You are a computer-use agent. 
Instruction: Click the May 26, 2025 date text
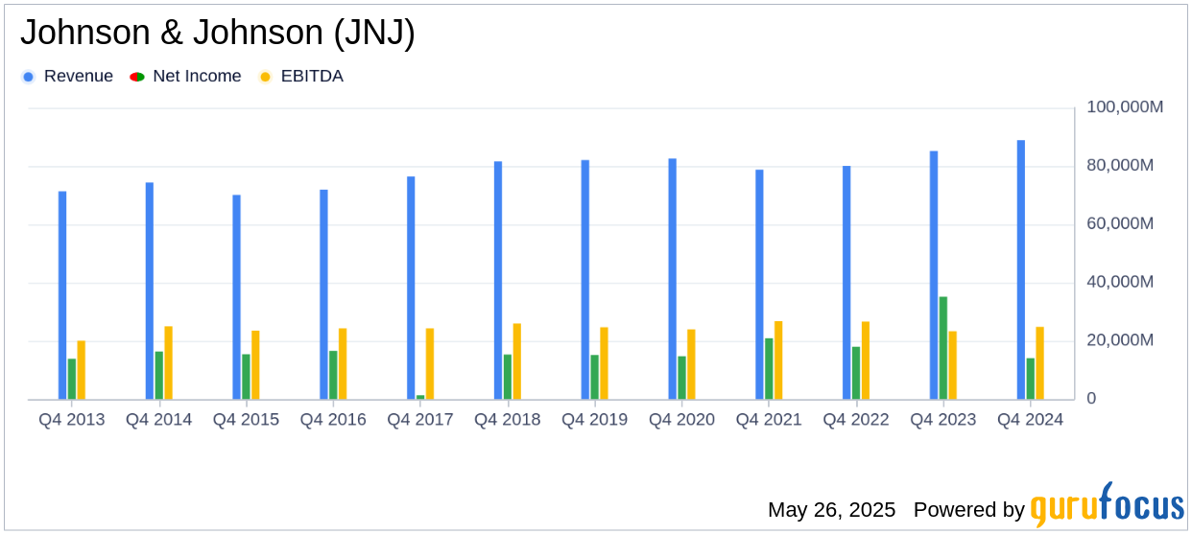tap(831, 510)
